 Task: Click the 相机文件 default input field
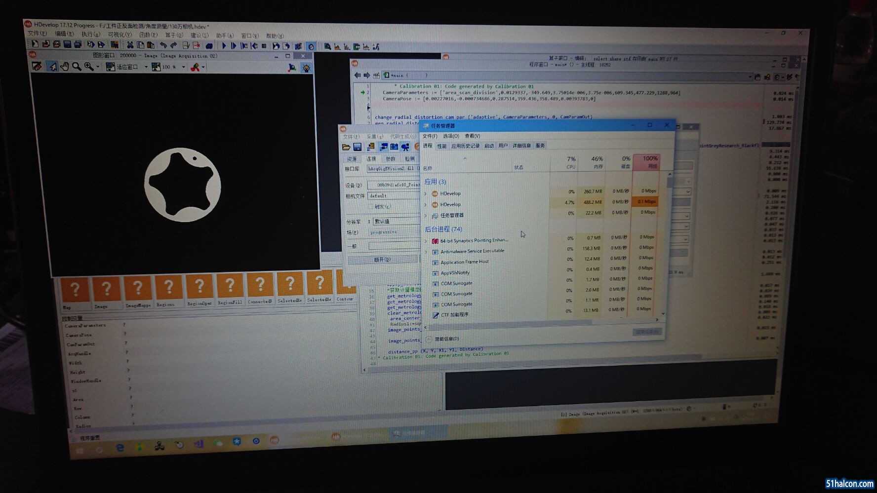tap(394, 196)
